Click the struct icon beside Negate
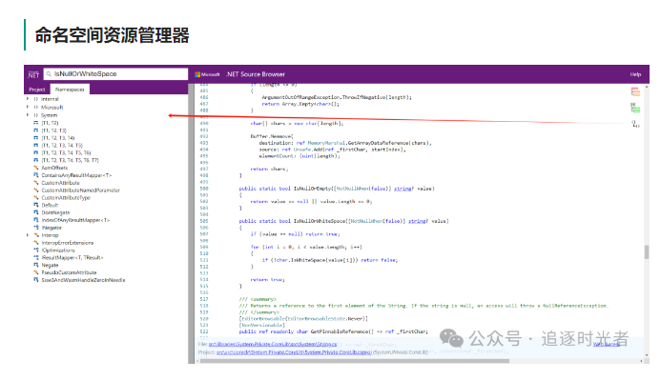Screen dimensions: 661x380 click(x=36, y=265)
